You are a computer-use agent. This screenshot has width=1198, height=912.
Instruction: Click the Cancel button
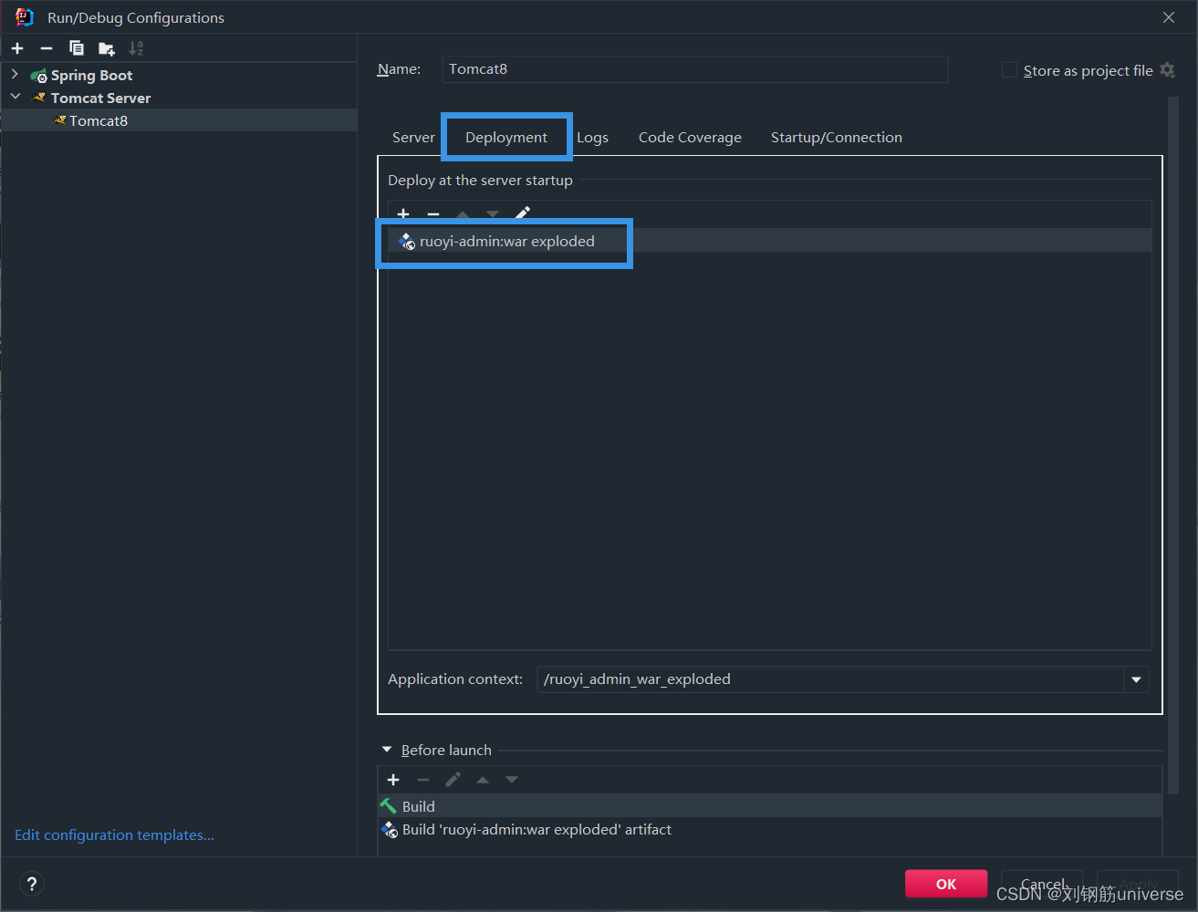coord(1042,884)
